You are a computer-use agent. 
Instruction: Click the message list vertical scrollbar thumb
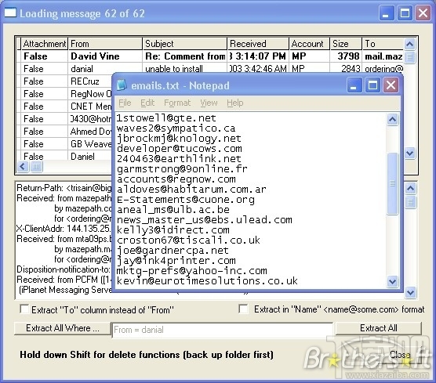tap(410, 57)
